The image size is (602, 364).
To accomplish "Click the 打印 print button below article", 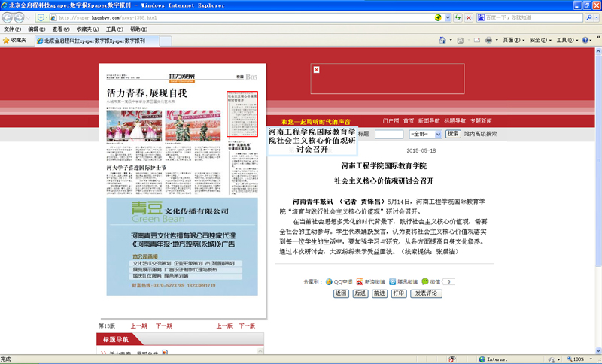I will 399,293.
